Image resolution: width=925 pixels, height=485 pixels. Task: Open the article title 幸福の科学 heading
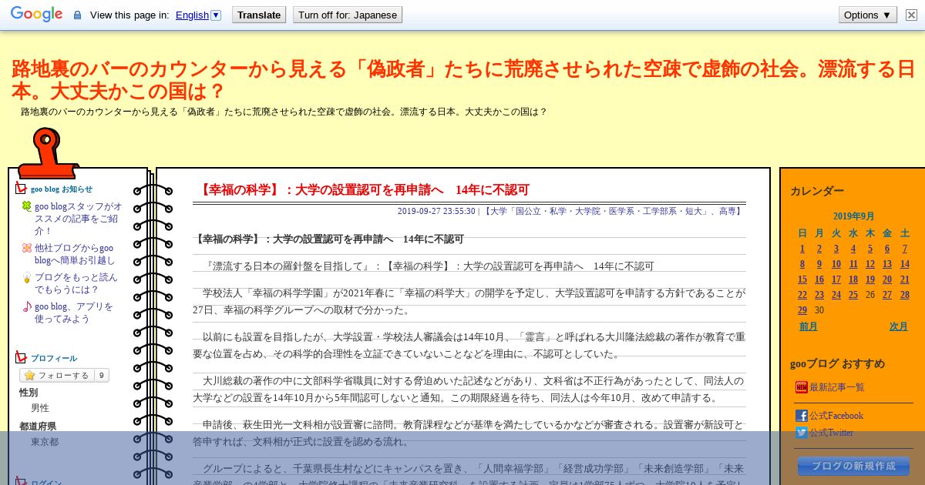click(364, 189)
